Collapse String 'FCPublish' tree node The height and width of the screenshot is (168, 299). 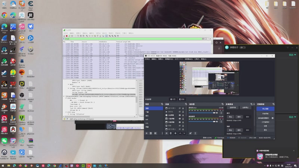68,114
